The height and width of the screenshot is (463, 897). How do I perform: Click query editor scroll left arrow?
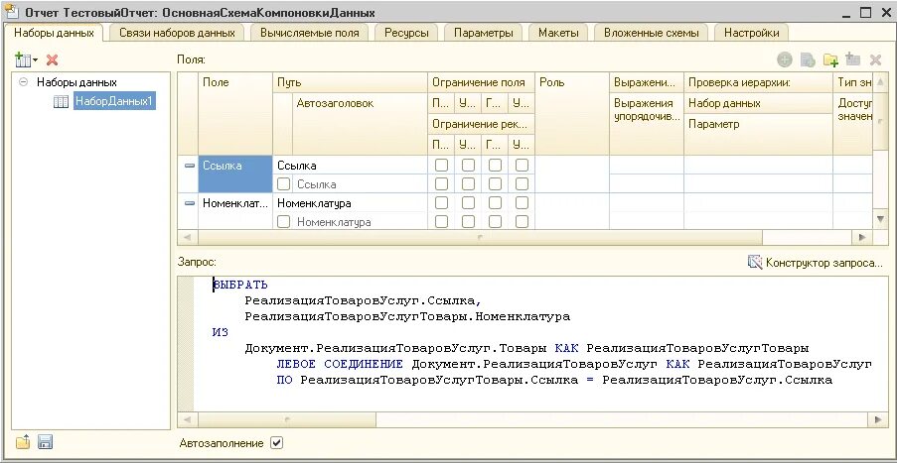click(187, 419)
